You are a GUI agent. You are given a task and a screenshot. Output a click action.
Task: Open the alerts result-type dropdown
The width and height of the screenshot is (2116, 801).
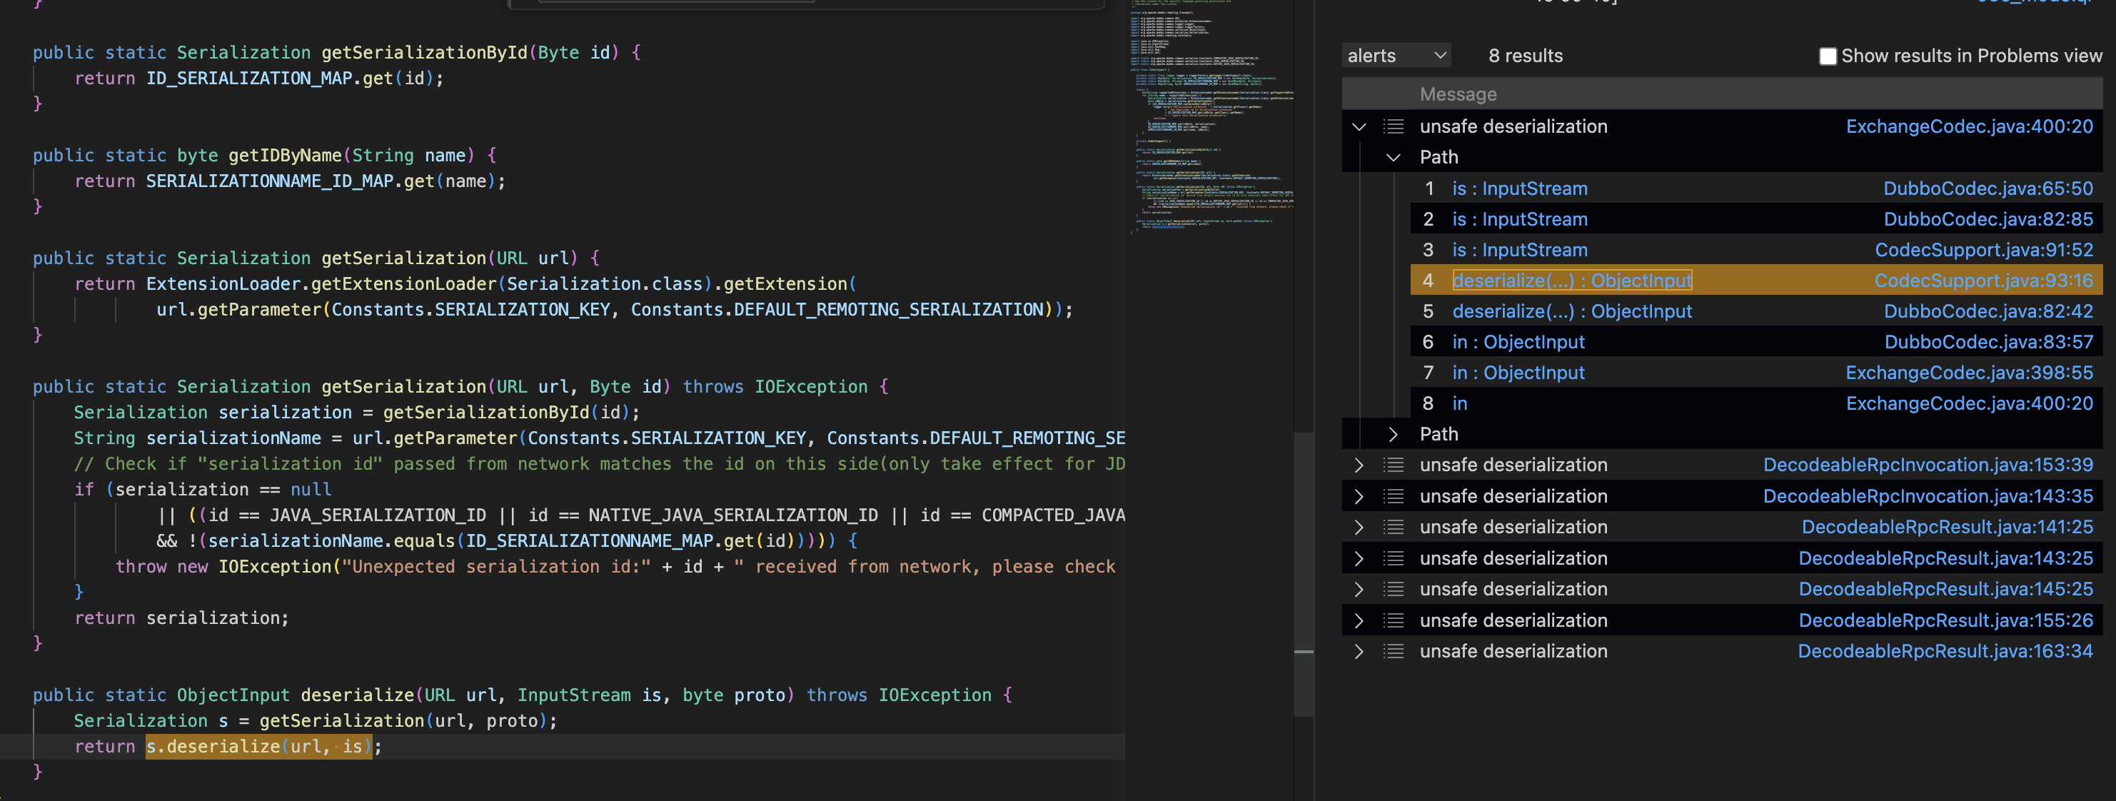click(x=1396, y=56)
